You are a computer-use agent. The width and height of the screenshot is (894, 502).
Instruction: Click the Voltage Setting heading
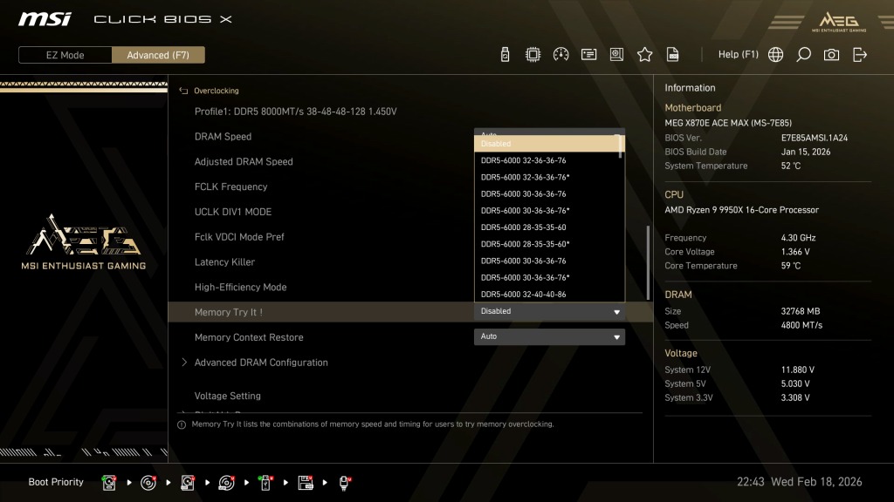coord(228,396)
